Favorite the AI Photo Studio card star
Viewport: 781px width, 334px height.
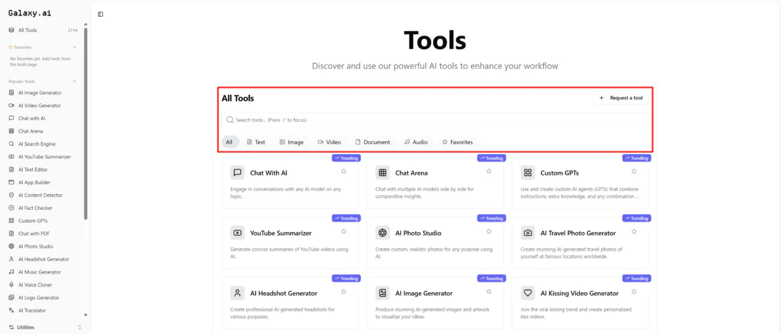click(x=489, y=231)
